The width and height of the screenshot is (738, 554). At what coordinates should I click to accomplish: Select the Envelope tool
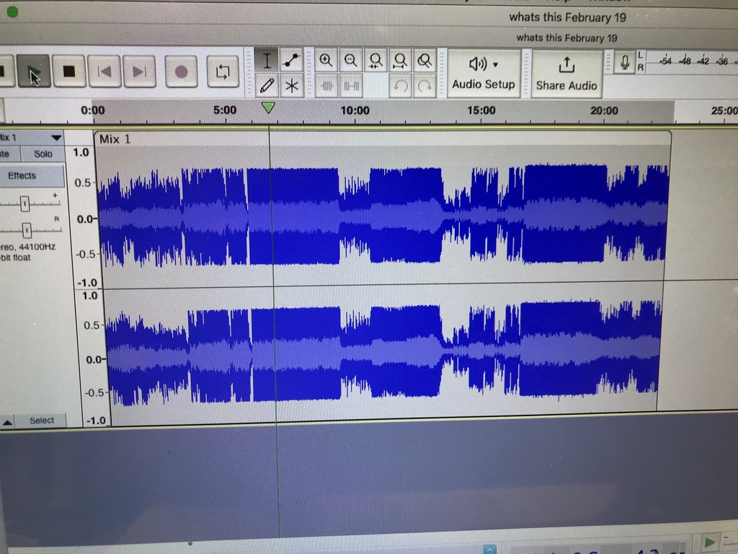coord(292,61)
